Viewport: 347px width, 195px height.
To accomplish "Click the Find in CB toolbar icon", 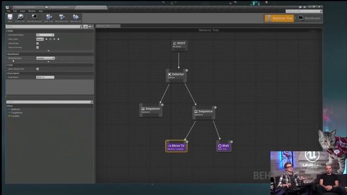I will coord(20,17).
